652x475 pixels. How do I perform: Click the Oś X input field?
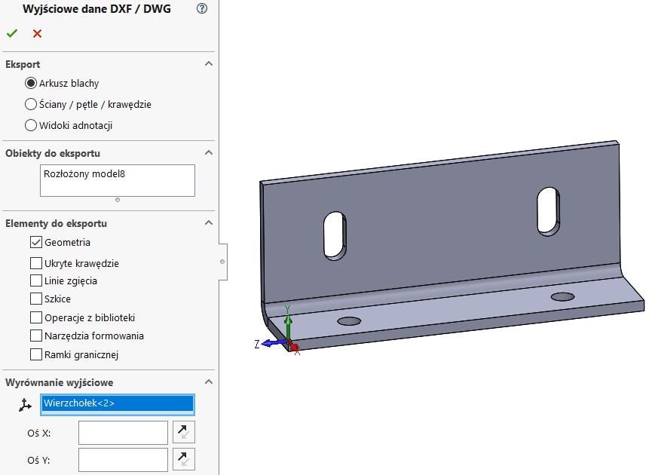(x=123, y=433)
